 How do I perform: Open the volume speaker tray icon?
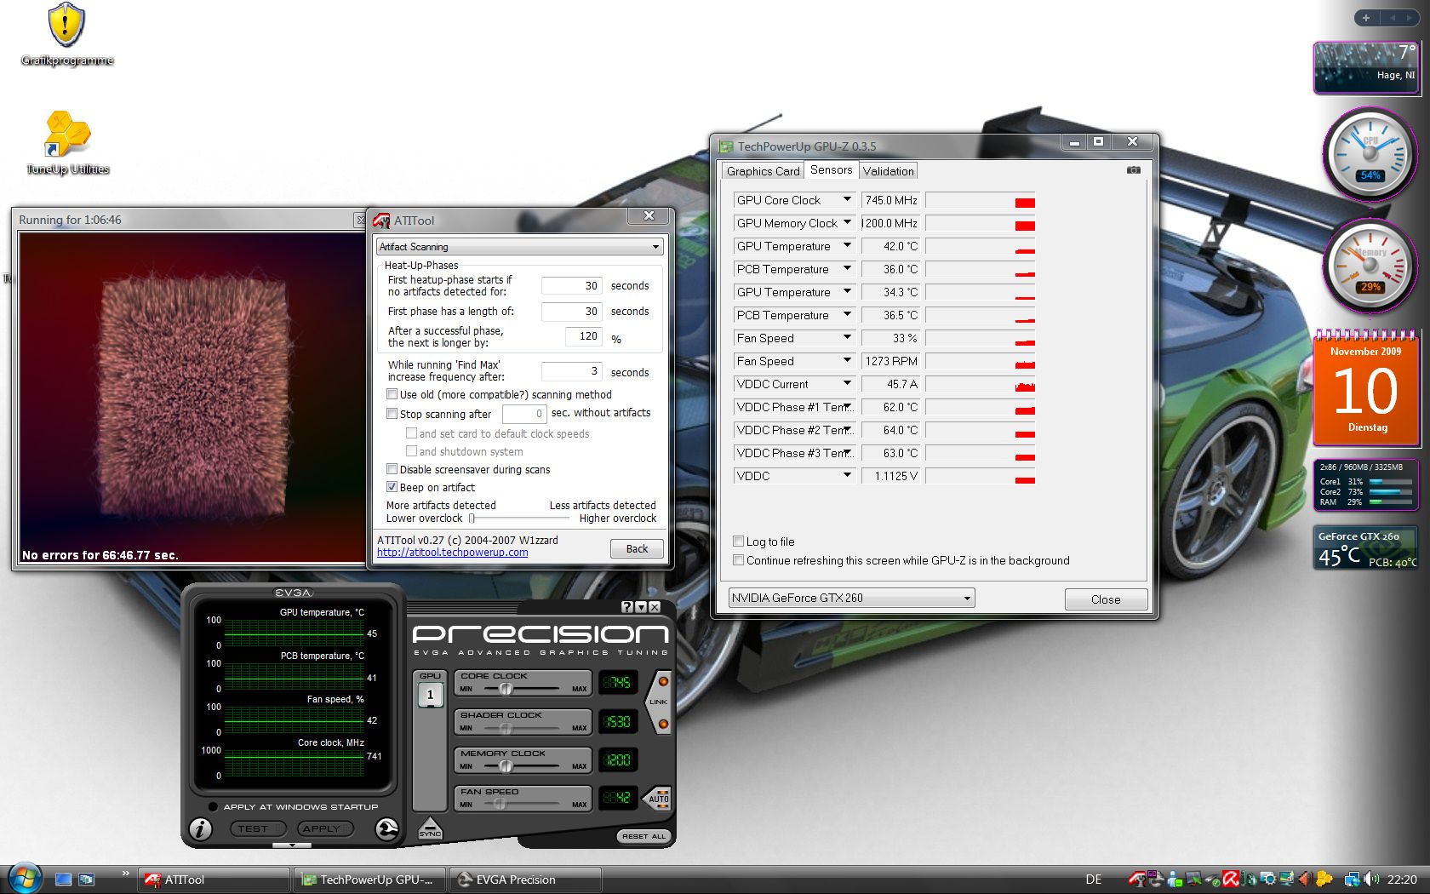pyautogui.click(x=1370, y=880)
